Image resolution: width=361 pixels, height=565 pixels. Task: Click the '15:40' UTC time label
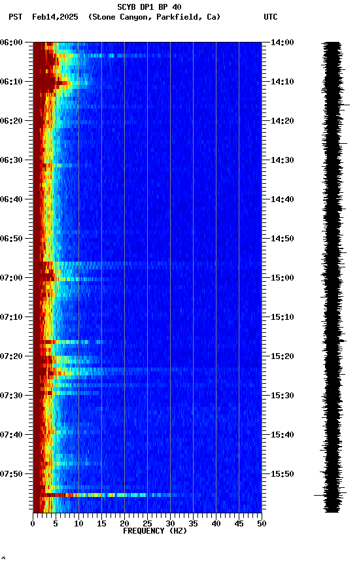point(283,435)
